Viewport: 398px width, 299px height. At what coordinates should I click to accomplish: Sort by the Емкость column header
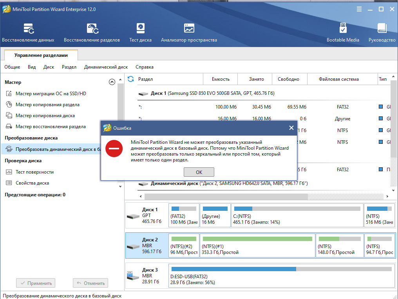(x=221, y=79)
